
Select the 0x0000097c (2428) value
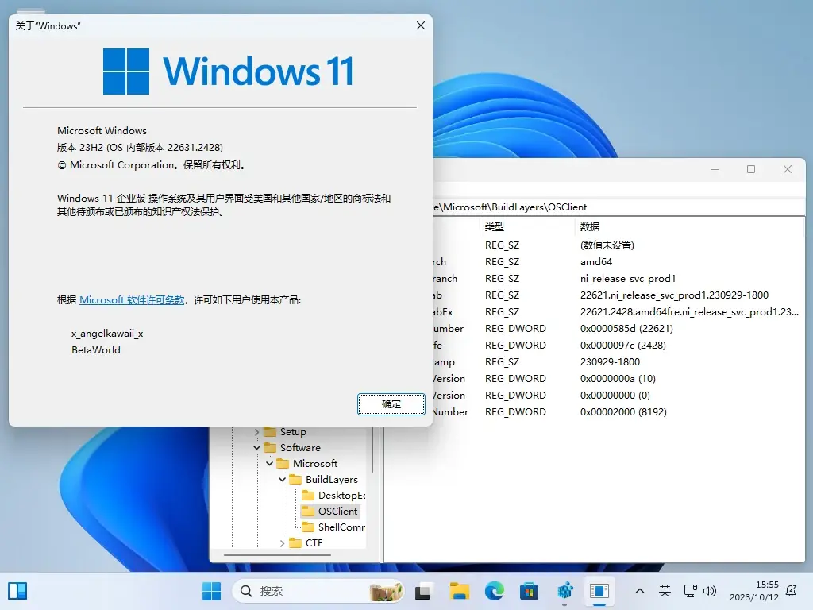click(x=622, y=345)
